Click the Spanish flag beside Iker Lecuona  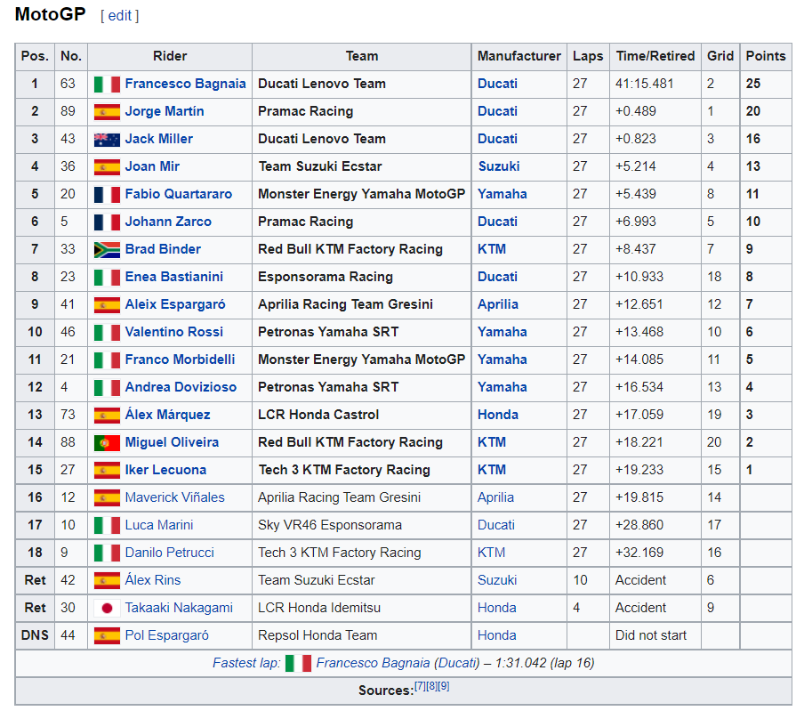tap(107, 470)
